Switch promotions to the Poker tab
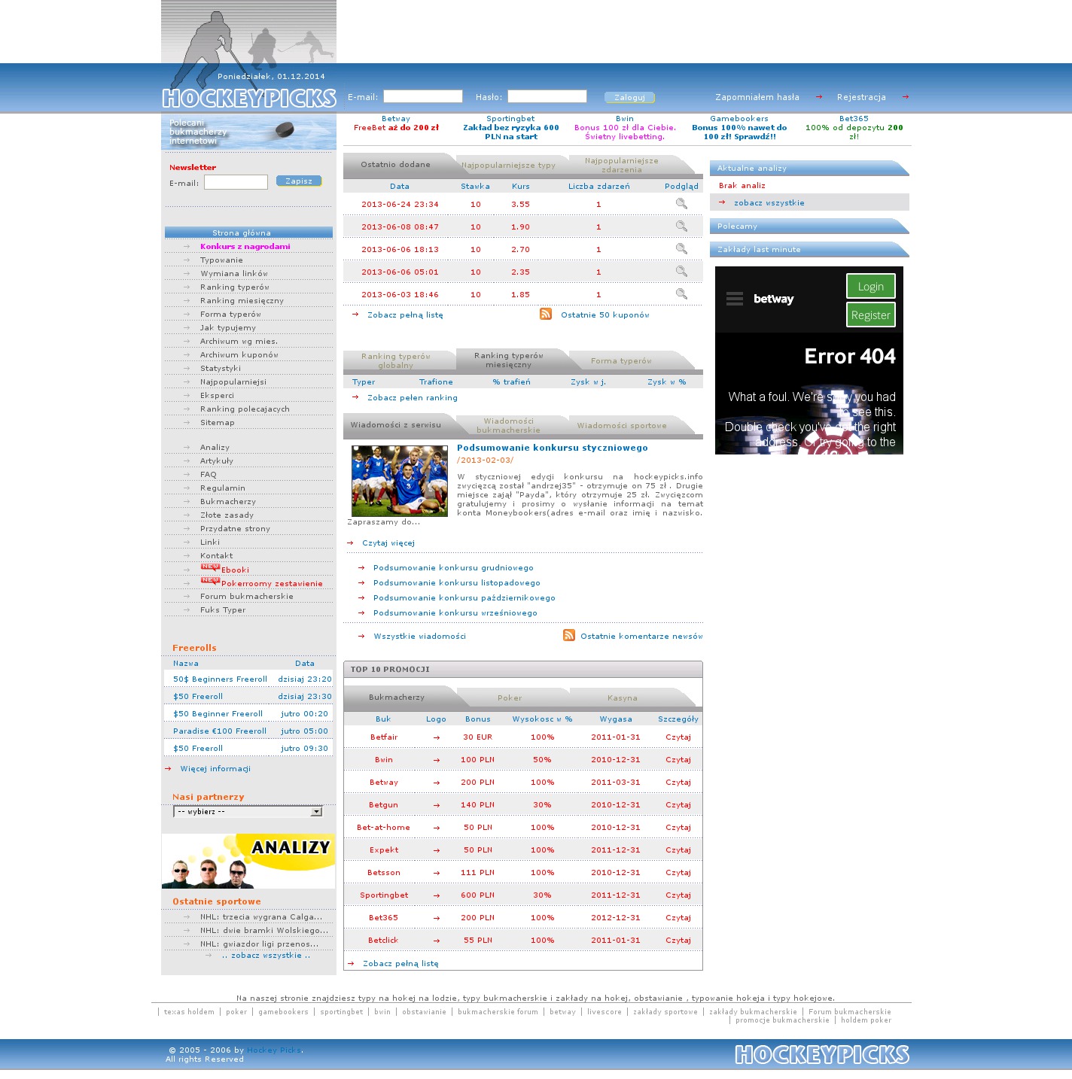Viewport: 1072px width, 1079px height. [510, 698]
